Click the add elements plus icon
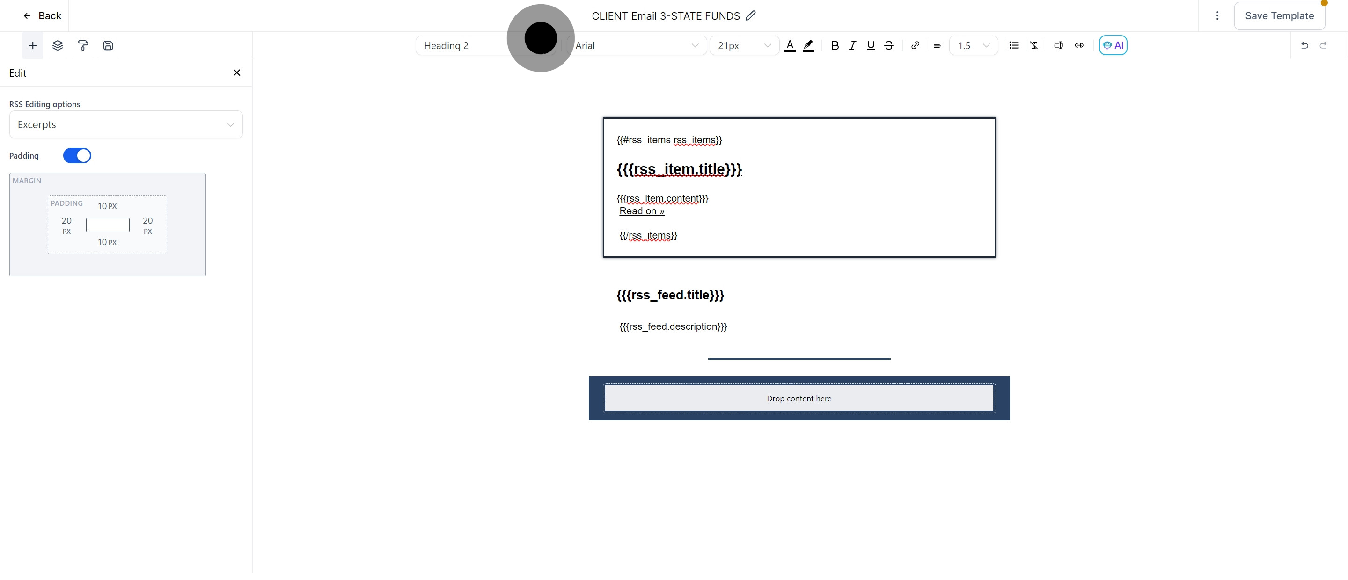 tap(32, 45)
